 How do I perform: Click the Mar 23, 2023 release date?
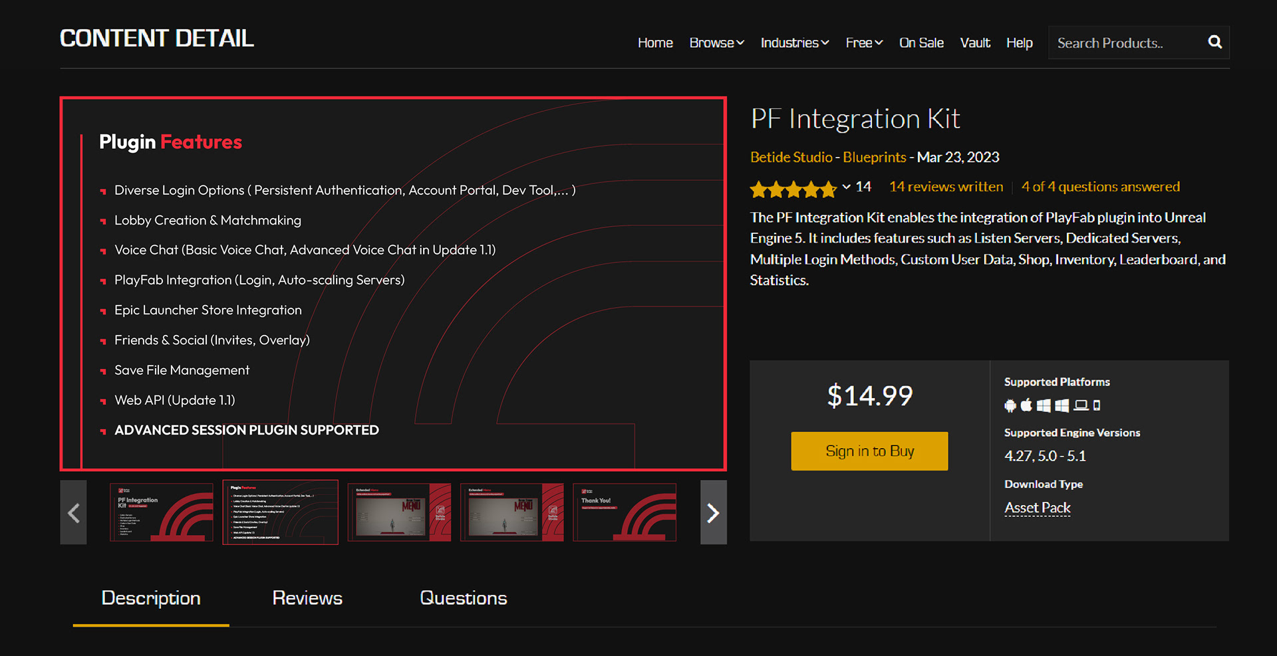click(x=958, y=158)
